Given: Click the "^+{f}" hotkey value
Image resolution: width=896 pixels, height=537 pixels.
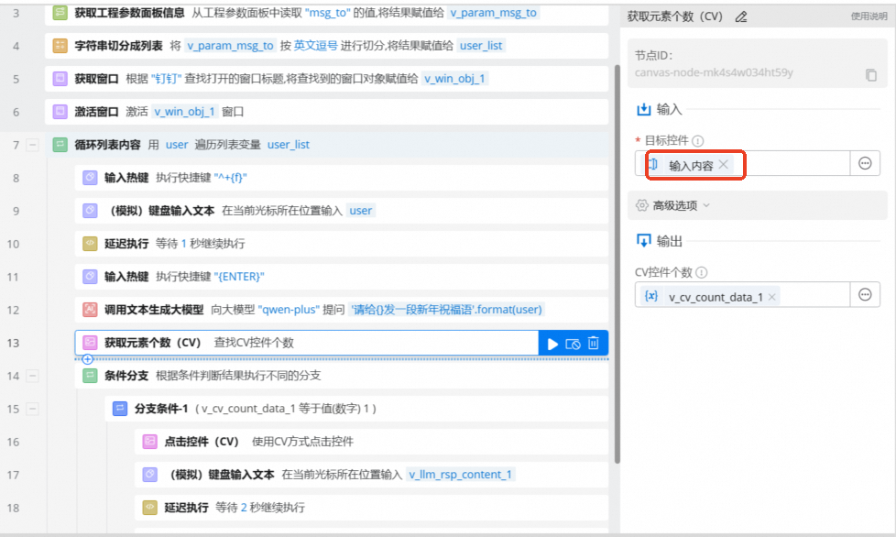Looking at the screenshot, I should pyautogui.click(x=230, y=178).
